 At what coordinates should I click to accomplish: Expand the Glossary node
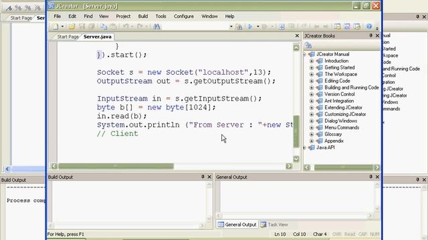pos(312,135)
